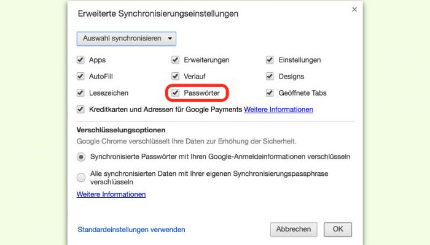
Task: Disable the Einstellungen sync checkbox
Action: [x=270, y=59]
